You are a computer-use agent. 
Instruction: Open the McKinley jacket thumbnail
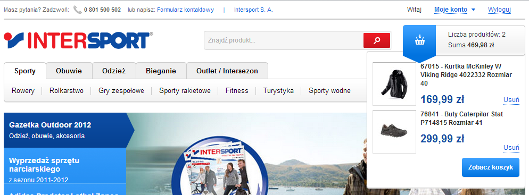(394, 84)
